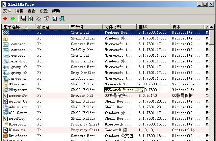Sort by 文件类型 column header

tap(119, 27)
